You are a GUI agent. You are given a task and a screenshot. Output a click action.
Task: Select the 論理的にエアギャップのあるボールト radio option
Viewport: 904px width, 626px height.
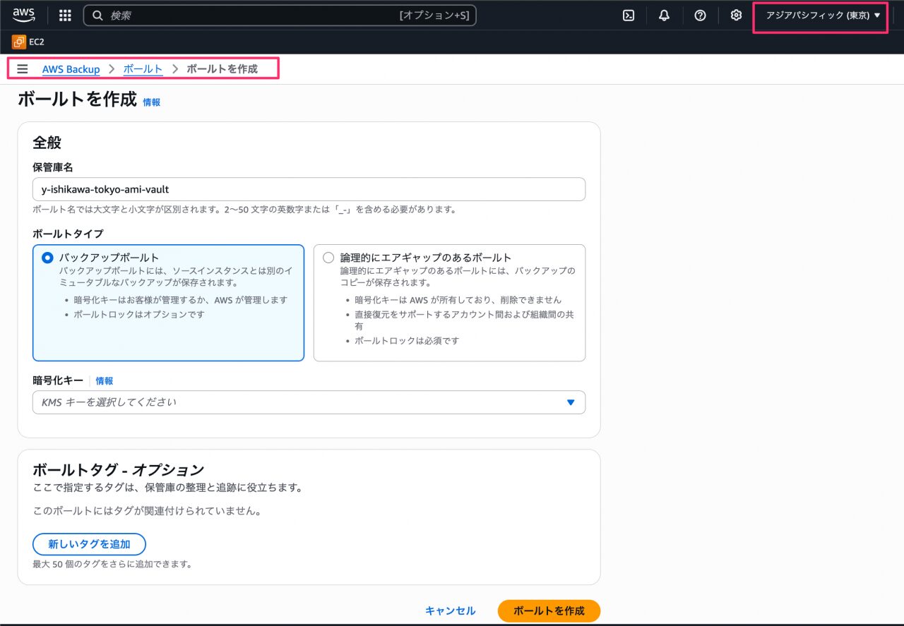click(x=328, y=258)
